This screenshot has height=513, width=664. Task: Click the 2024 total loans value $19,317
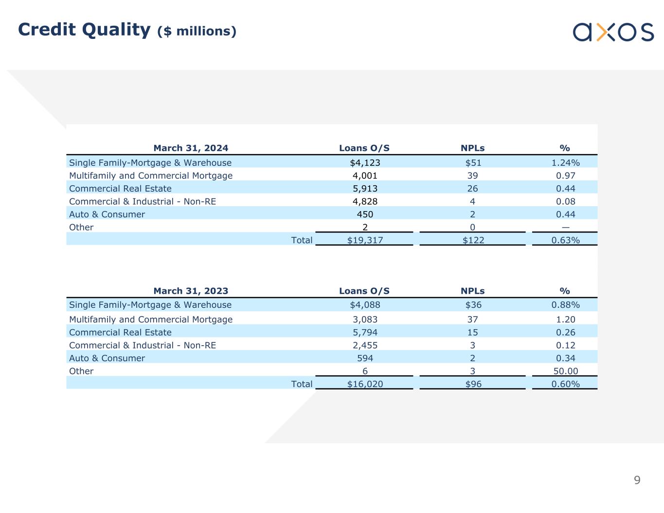tap(365, 240)
